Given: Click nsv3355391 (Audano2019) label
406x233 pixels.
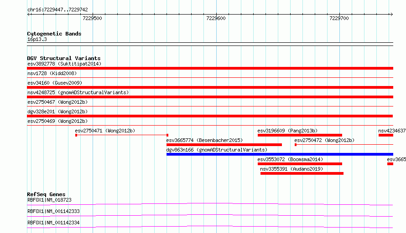Looking at the screenshot, I should pos(291,169).
